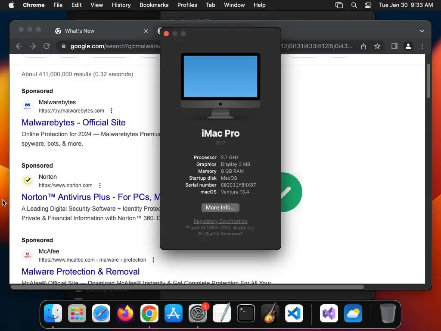Toggle Chrome side panel icon
Viewport: 441px width, 331px height.
click(x=394, y=46)
